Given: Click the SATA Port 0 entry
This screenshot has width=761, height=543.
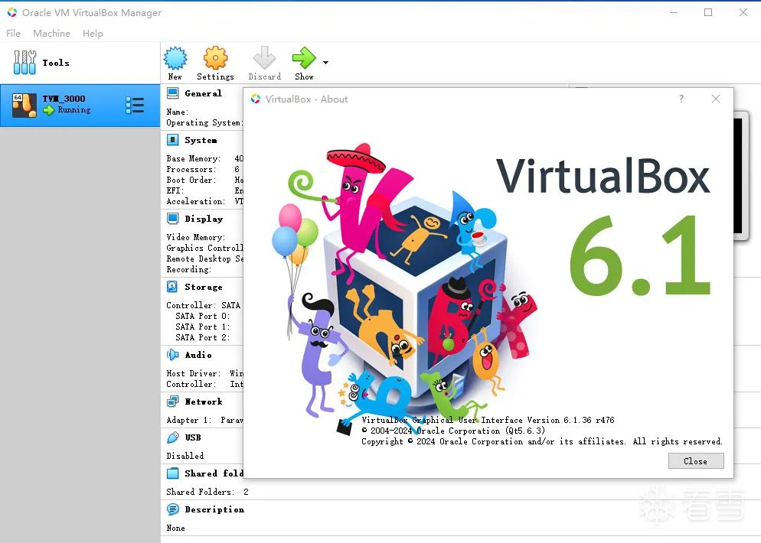Looking at the screenshot, I should [202, 316].
